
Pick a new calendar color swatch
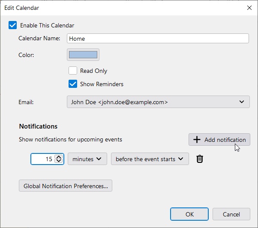coord(83,54)
